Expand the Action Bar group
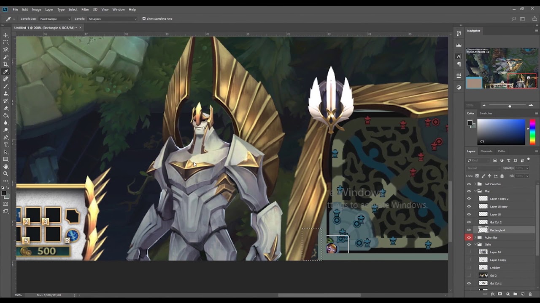 (475, 237)
